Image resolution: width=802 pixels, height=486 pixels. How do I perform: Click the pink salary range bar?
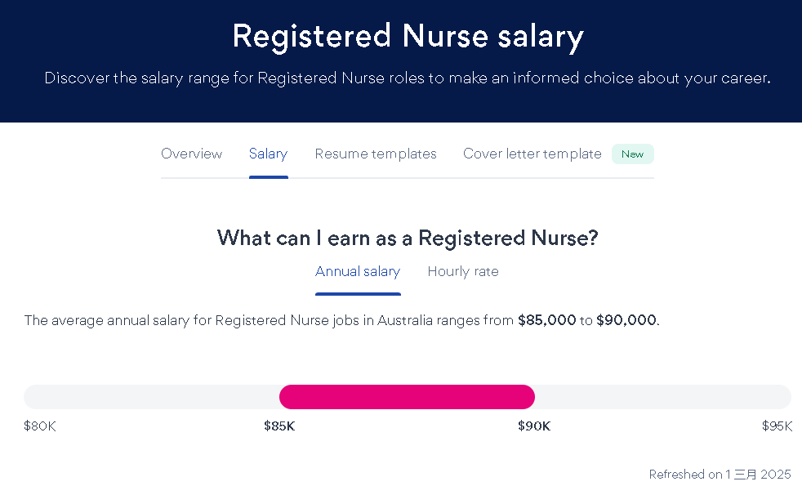407,397
